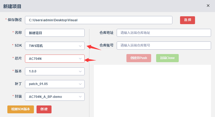Click the 补丁 dropdown chevron arrow
Screen dimensions: 215x117
pyautogui.click(x=80, y=84)
